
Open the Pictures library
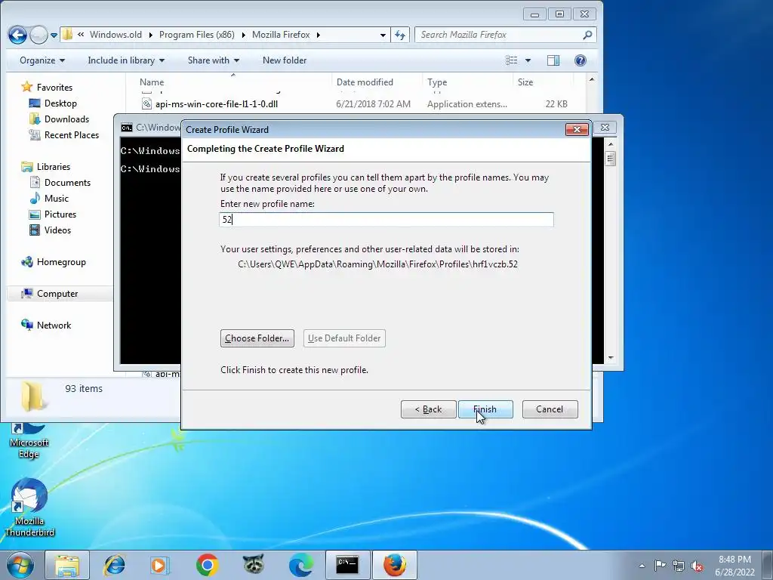pos(60,214)
